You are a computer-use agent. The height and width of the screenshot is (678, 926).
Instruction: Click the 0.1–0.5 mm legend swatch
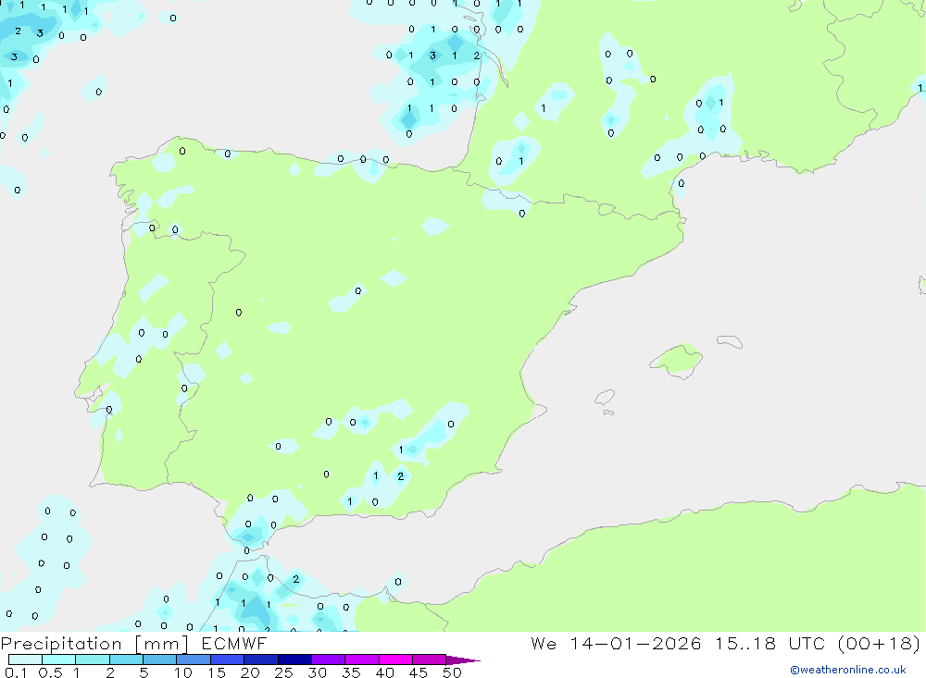pyautogui.click(x=25, y=660)
